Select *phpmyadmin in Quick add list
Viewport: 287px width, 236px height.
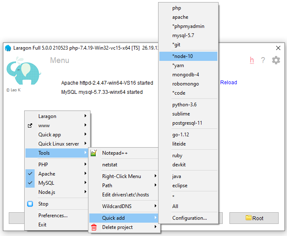189,26
